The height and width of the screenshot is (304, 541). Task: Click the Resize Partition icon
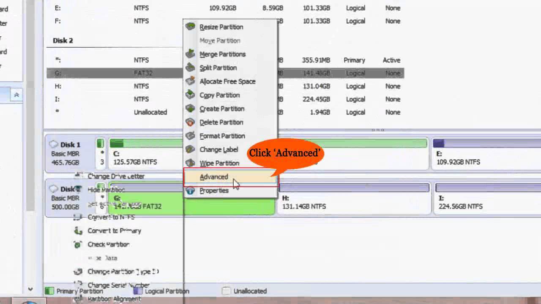click(x=191, y=27)
